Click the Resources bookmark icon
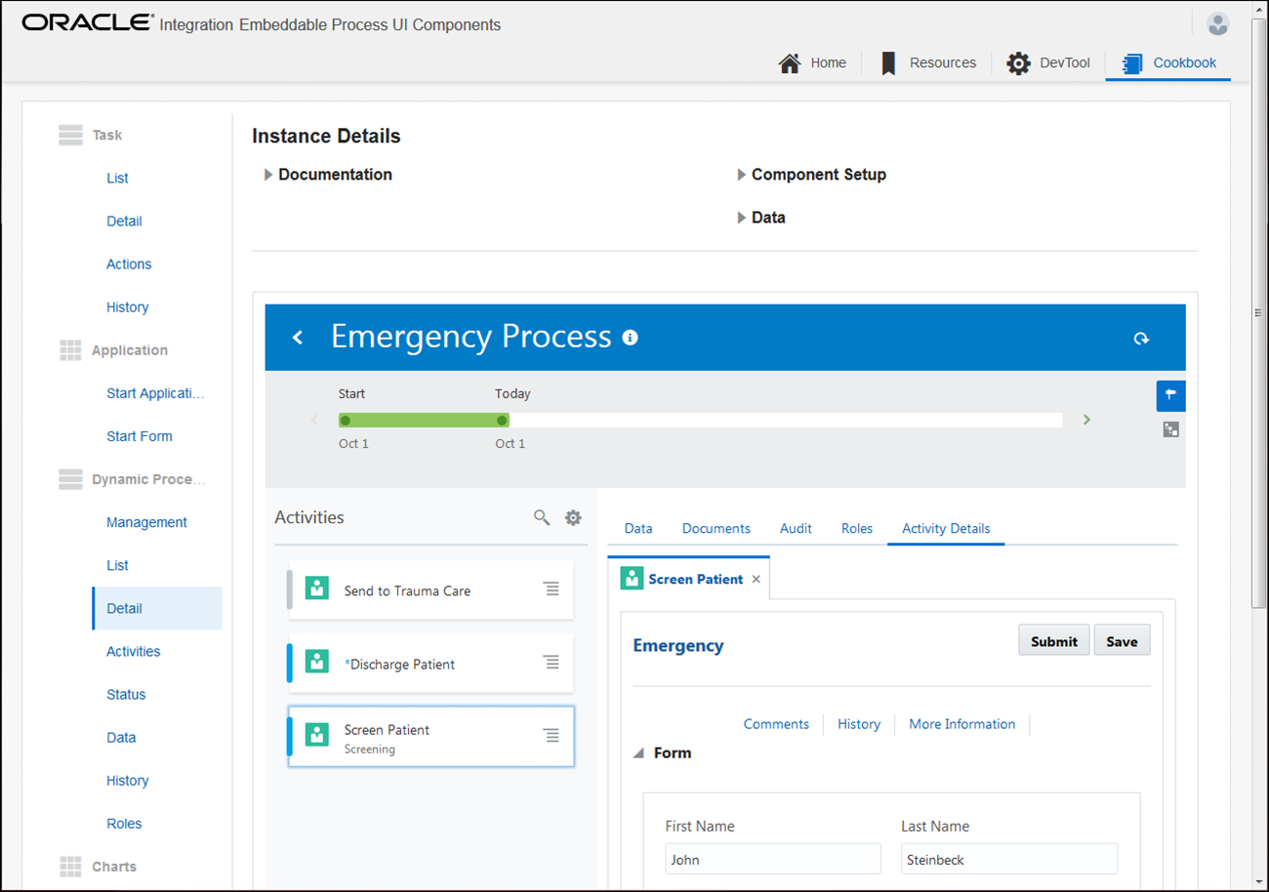 (888, 63)
